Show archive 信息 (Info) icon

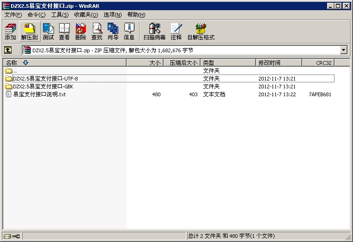point(129,31)
